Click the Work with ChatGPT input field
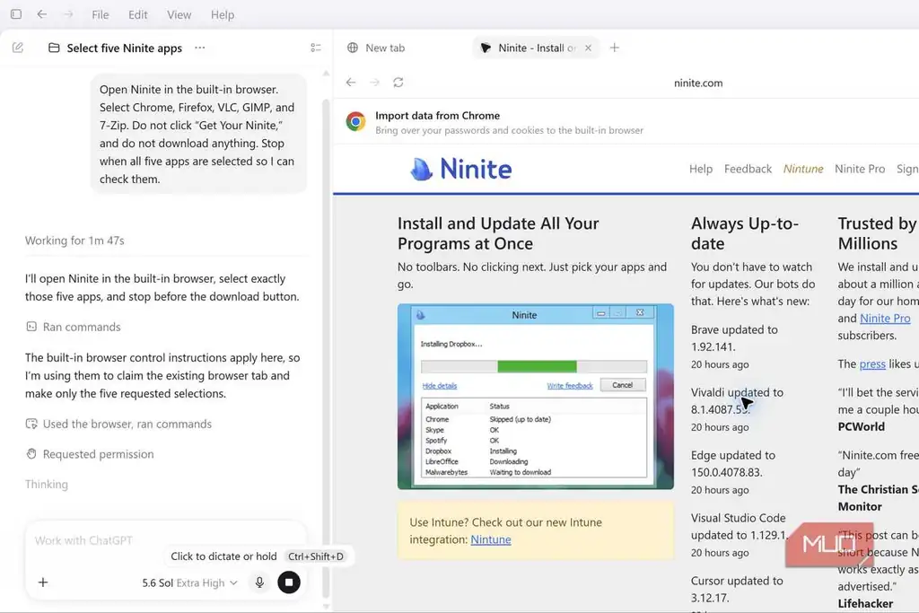This screenshot has width=919, height=613. tap(164, 540)
